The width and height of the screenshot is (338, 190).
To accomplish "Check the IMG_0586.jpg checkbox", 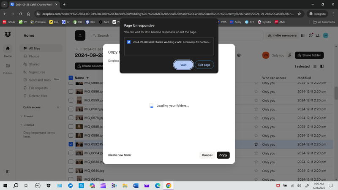I will click(x=71, y=136).
